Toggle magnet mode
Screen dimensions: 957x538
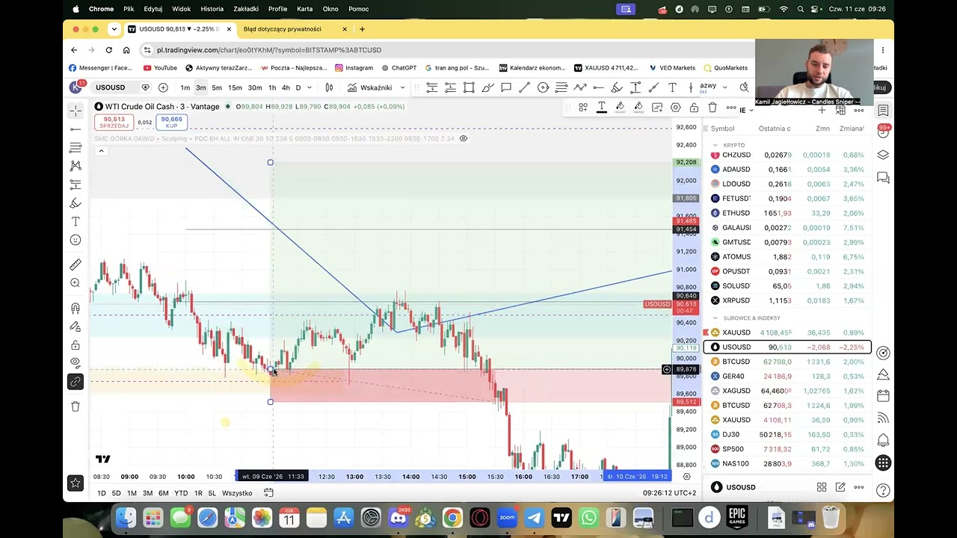point(76,308)
